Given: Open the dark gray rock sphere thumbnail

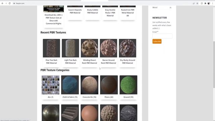Looking at the screenshot, I should coord(128,113).
